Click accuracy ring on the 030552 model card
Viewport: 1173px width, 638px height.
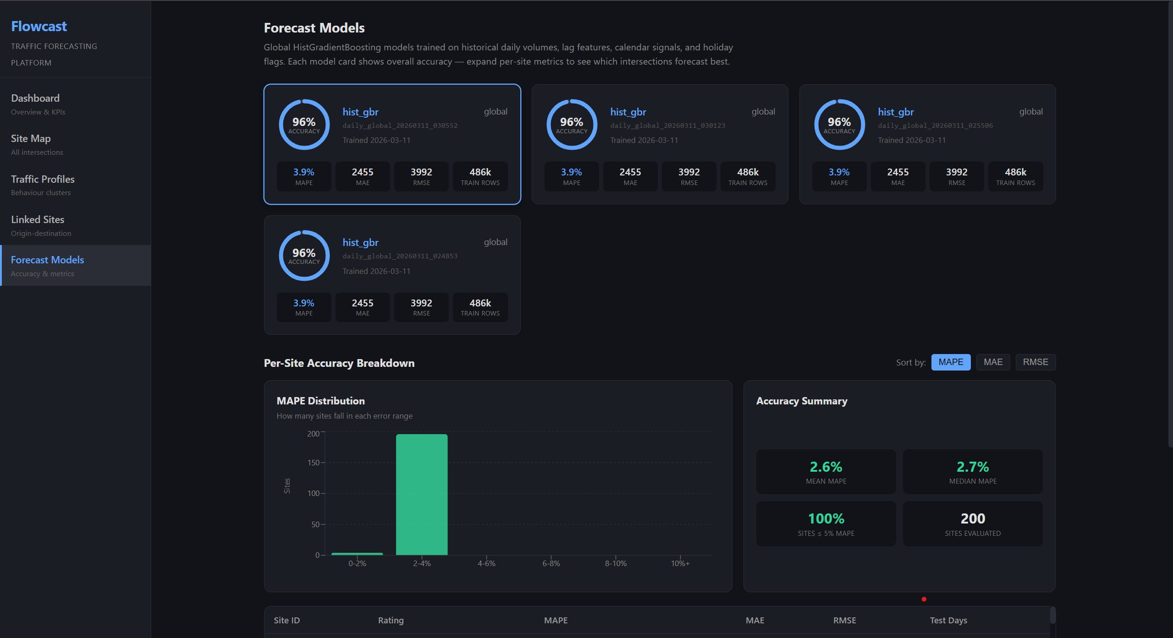[x=304, y=125]
